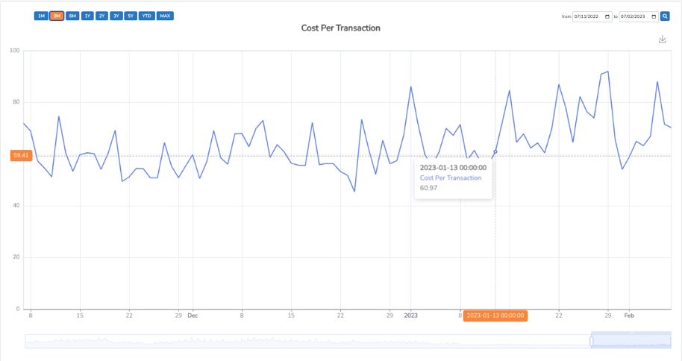The width and height of the screenshot is (682, 361).
Task: Click the Cost Per Transaction chart title
Action: (x=341, y=28)
